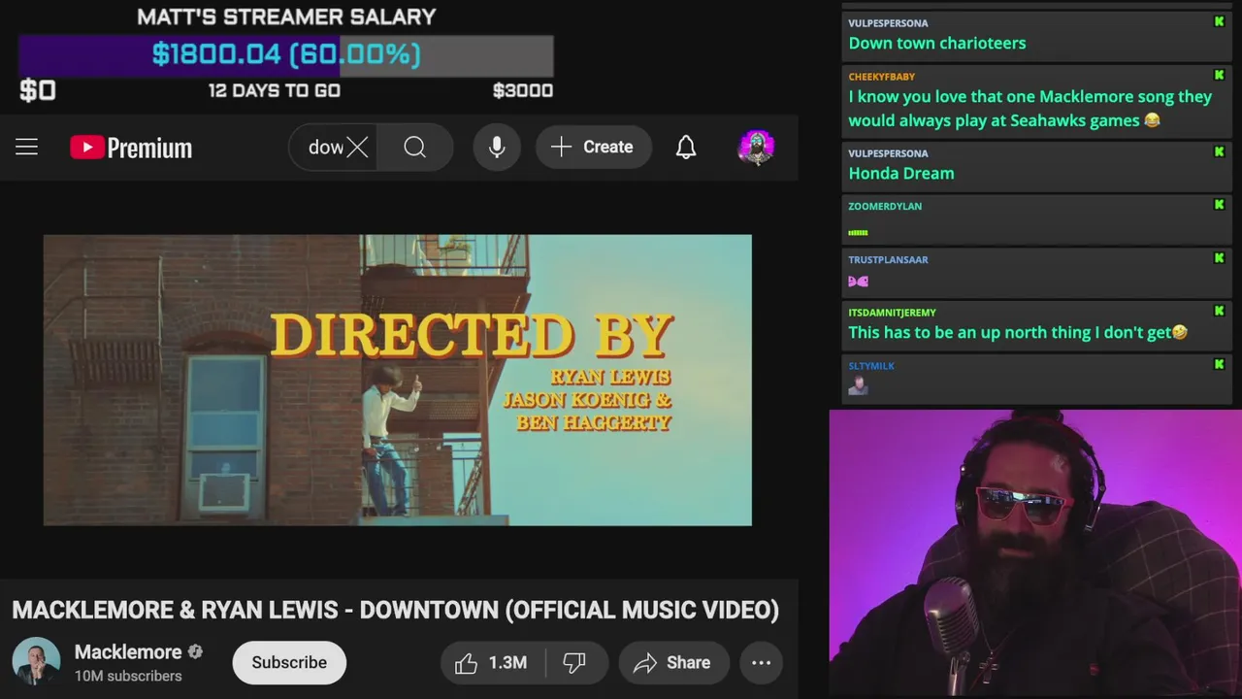The image size is (1242, 699).
Task: Click the Kick icon on the Honda Dream message
Action: [x=1219, y=151]
